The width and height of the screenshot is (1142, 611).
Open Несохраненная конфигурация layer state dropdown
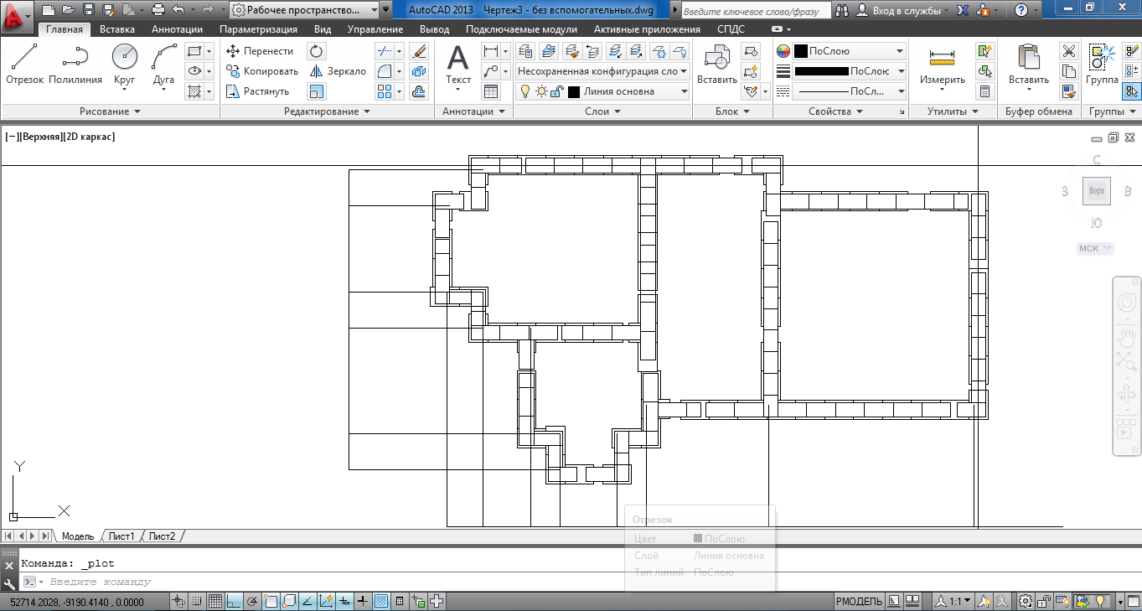click(x=602, y=71)
